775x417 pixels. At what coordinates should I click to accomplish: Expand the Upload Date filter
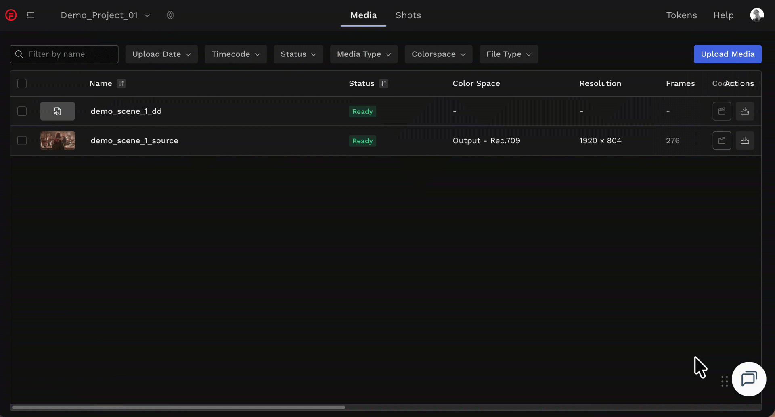pos(161,54)
